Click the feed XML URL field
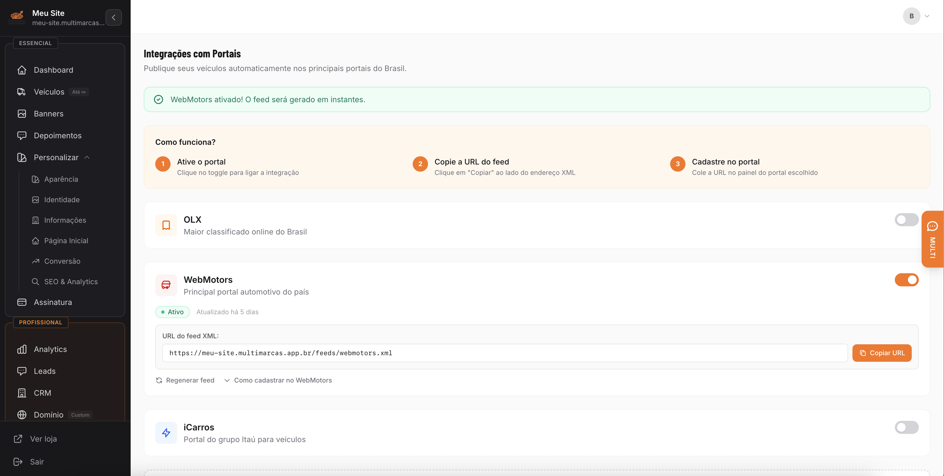 (x=505, y=353)
